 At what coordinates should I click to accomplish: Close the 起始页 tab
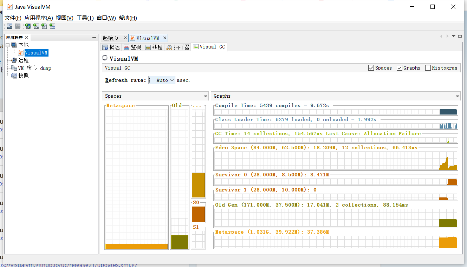(125, 38)
